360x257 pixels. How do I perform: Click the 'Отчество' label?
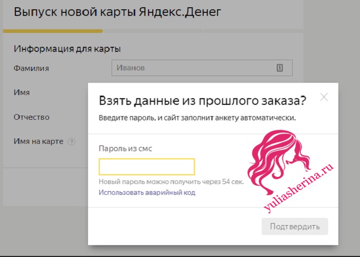pos(31,117)
